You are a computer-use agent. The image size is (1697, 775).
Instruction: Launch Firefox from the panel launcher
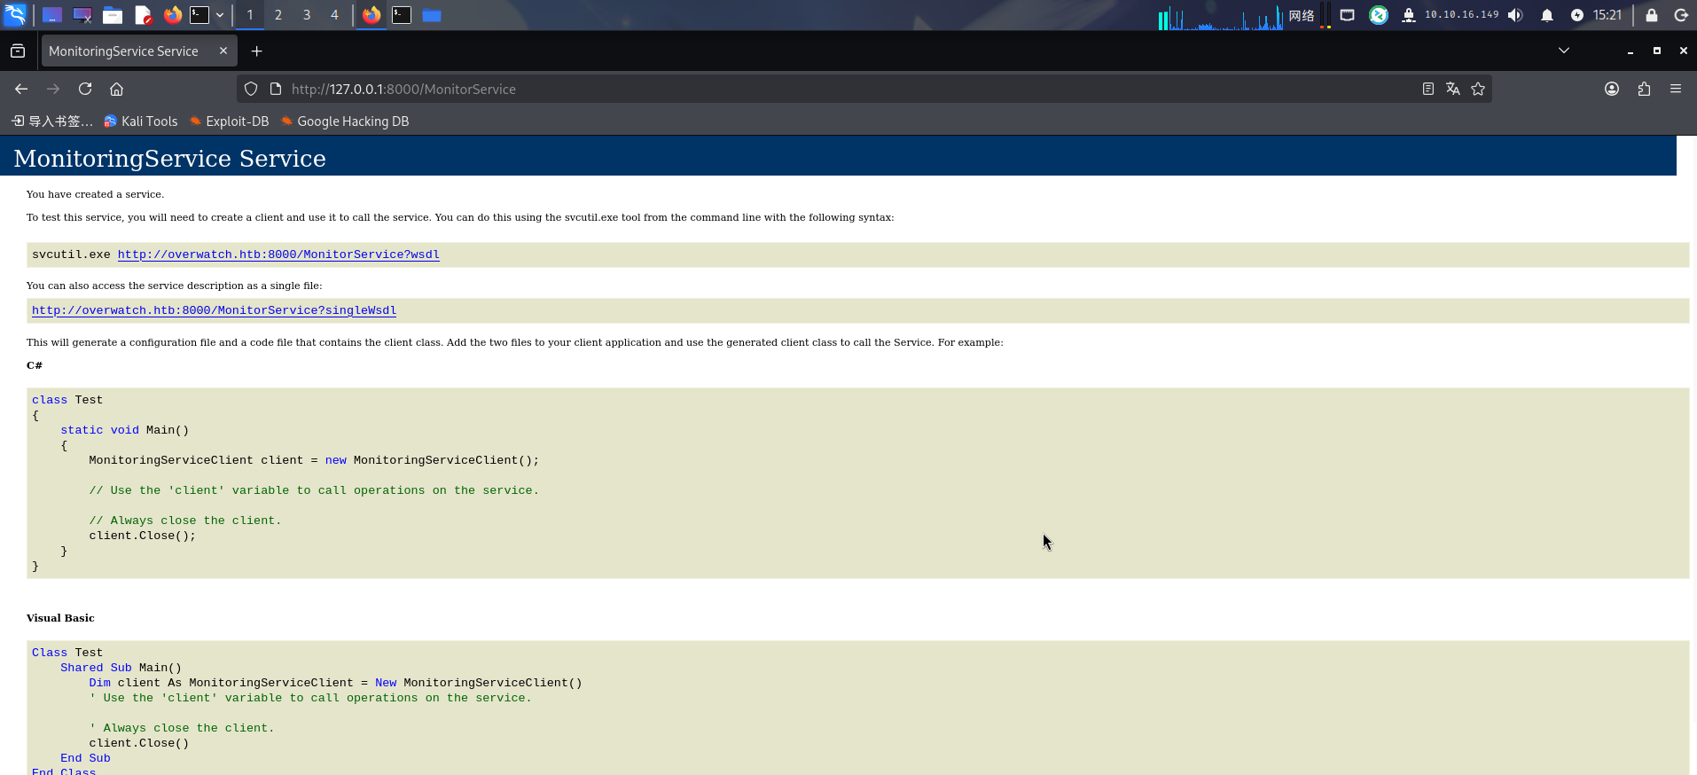point(173,15)
